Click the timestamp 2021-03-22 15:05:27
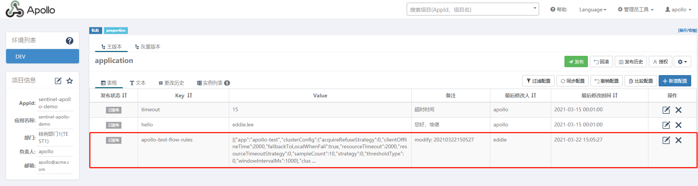This screenshot has width=698, height=186. tap(578, 140)
